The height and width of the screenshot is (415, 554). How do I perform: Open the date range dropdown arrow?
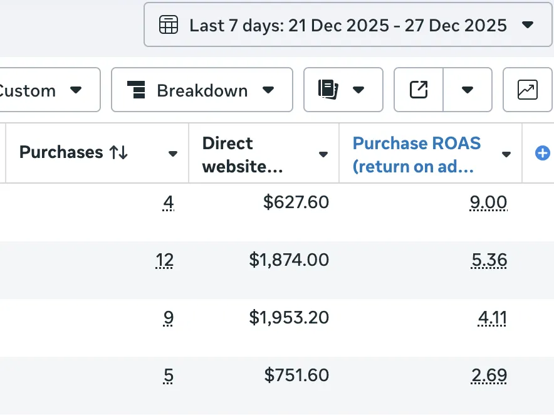528,26
